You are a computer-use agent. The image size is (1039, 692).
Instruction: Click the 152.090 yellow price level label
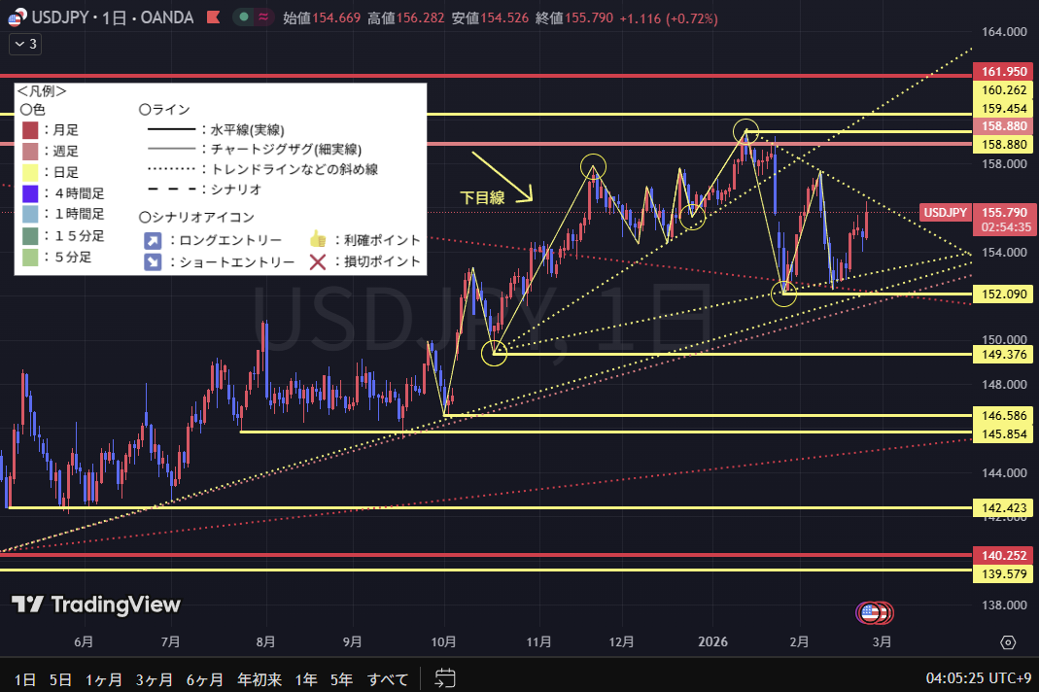[x=1001, y=294]
